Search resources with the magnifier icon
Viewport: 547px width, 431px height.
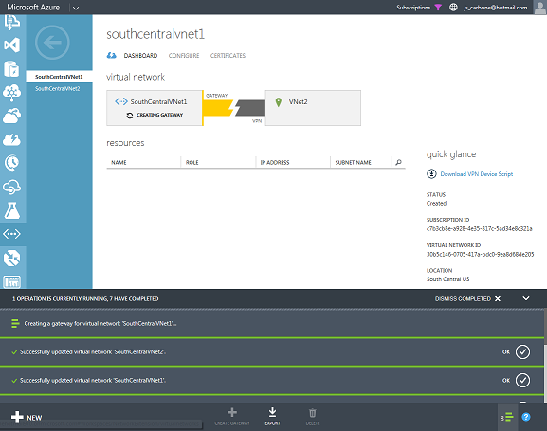point(398,162)
